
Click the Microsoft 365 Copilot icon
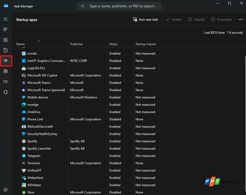(24, 75)
